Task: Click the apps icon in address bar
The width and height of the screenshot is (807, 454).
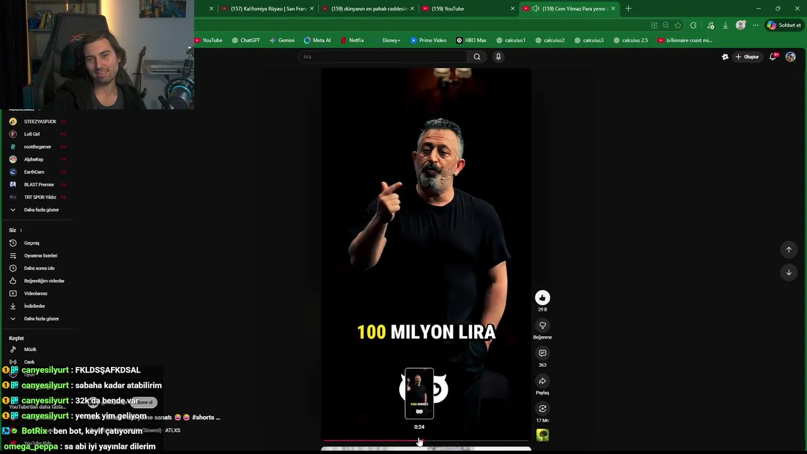Action: click(654, 25)
